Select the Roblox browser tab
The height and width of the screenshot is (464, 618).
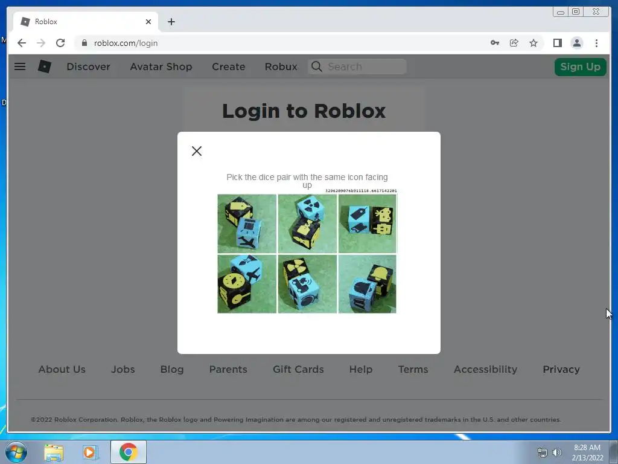pos(86,22)
